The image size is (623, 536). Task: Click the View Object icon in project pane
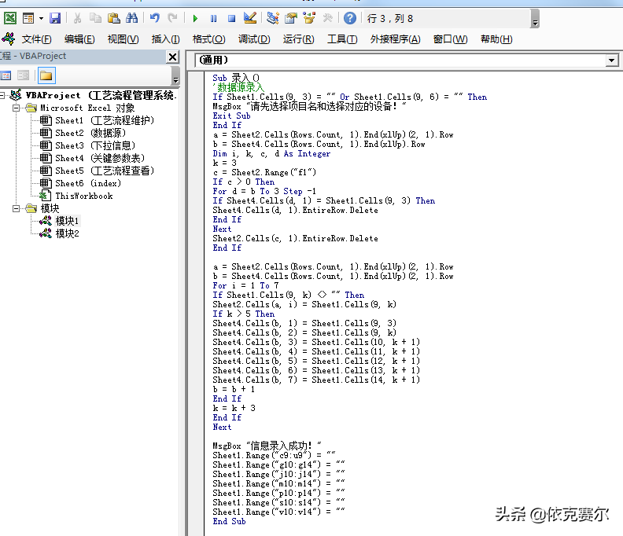click(x=23, y=75)
